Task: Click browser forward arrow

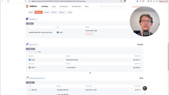Action: pos(5,1)
